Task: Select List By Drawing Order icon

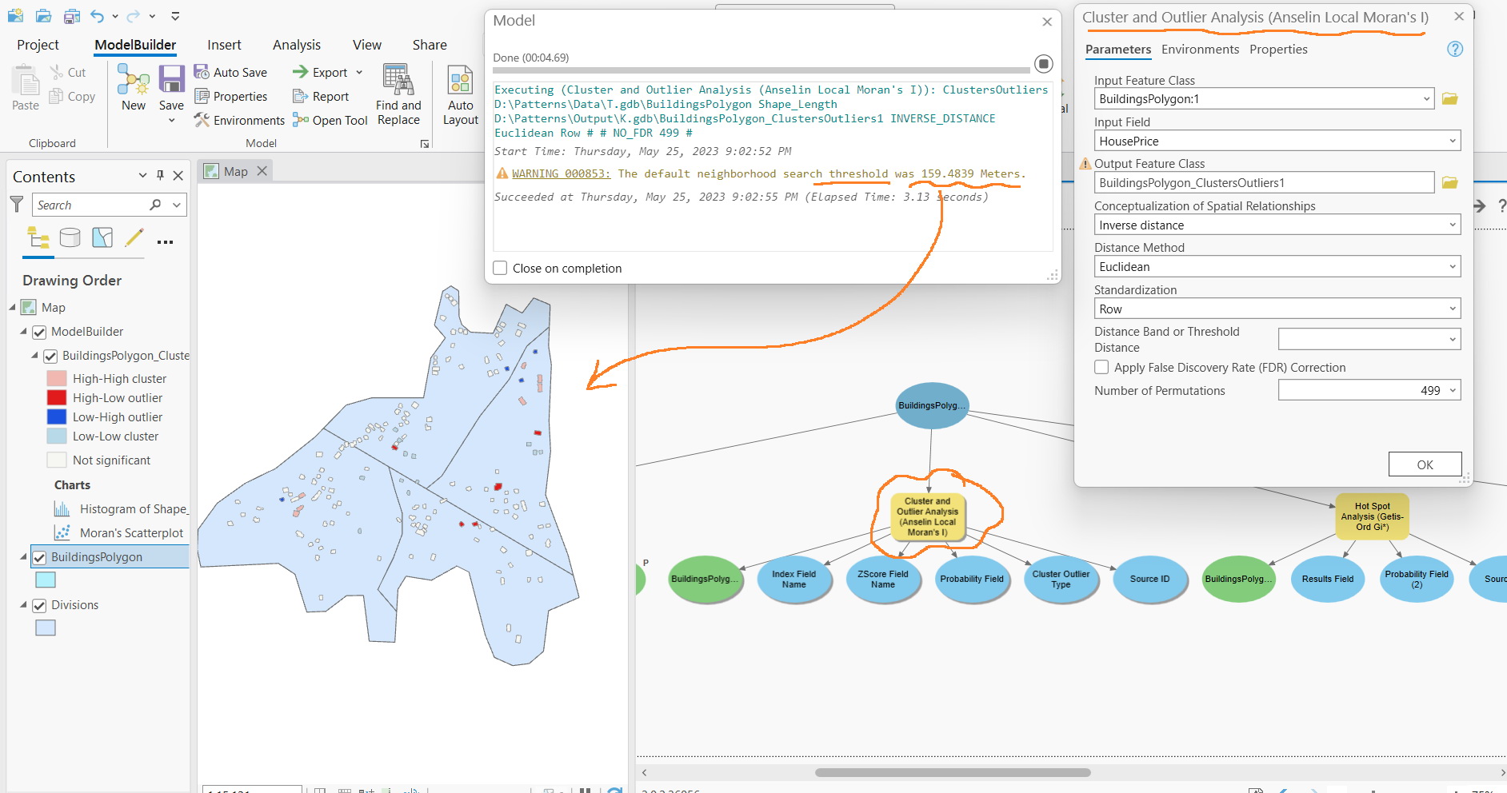Action: [38, 237]
